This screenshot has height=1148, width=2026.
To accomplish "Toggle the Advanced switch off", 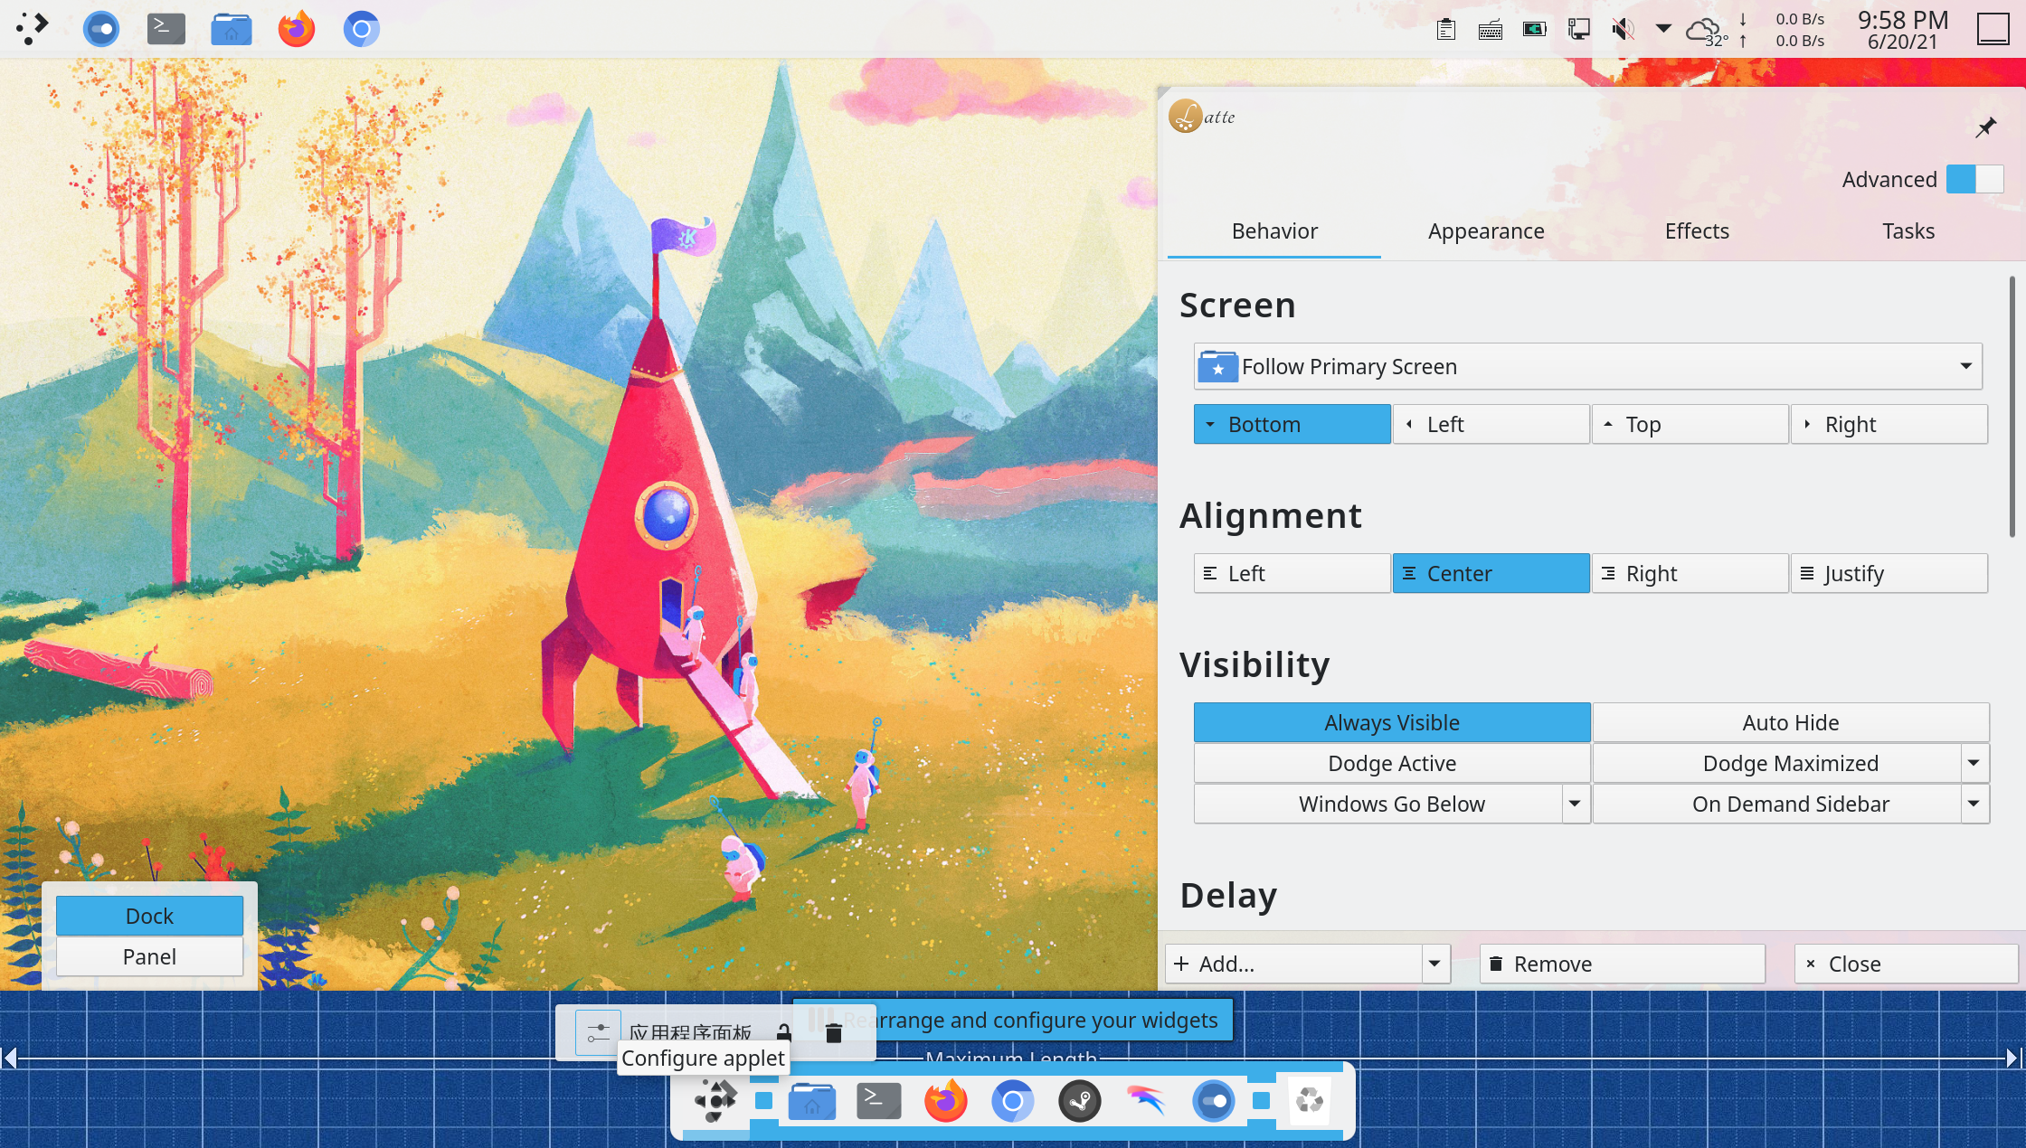I will 1974,179.
